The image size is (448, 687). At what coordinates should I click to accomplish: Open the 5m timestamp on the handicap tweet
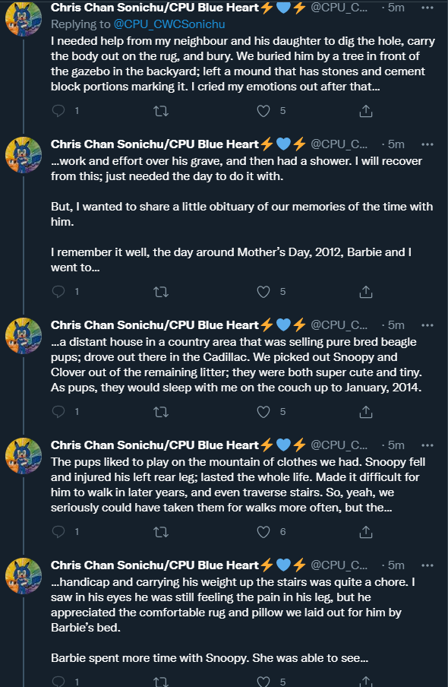pyautogui.click(x=396, y=565)
